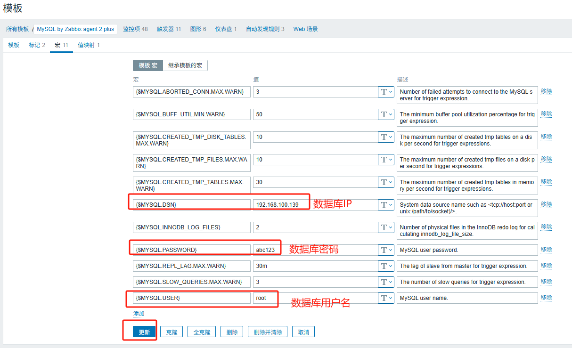Edit the {$MYSQL.PASSWORD} macro name field
The width and height of the screenshot is (572, 348).
coord(192,250)
